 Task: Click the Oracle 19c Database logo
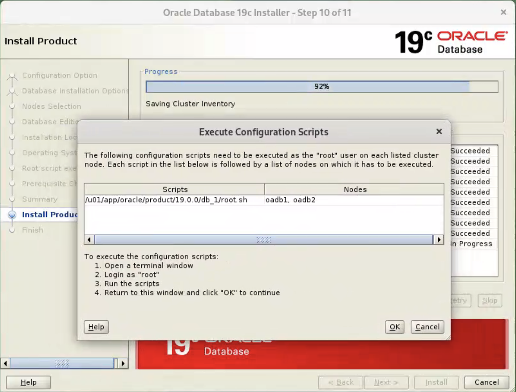451,42
